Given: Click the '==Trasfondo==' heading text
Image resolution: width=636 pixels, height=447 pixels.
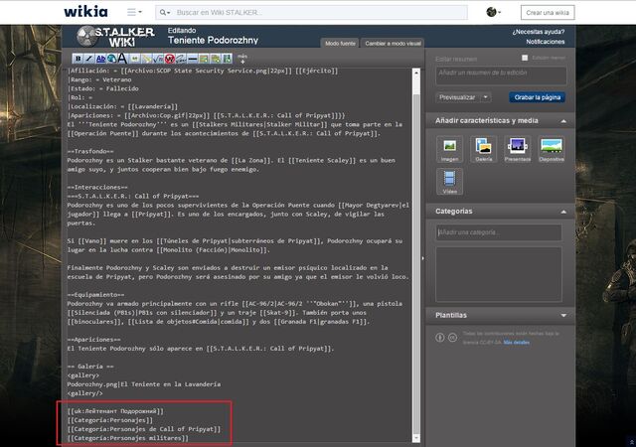Looking at the screenshot, I should click(x=90, y=151).
